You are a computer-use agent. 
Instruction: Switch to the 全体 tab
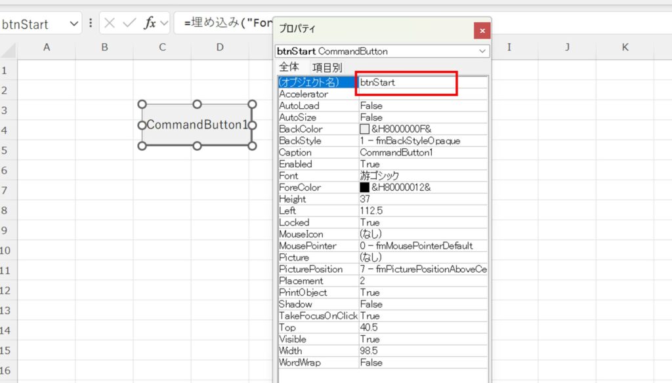[x=289, y=68]
